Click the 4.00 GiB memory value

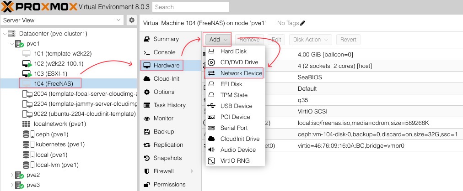point(325,55)
